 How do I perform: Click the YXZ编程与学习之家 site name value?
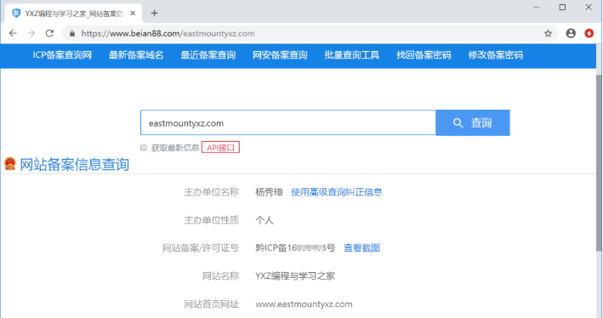click(295, 276)
